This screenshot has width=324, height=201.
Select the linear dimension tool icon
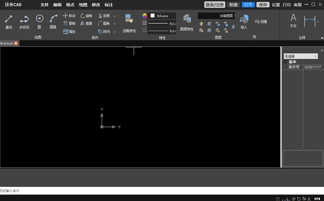pyautogui.click(x=309, y=21)
